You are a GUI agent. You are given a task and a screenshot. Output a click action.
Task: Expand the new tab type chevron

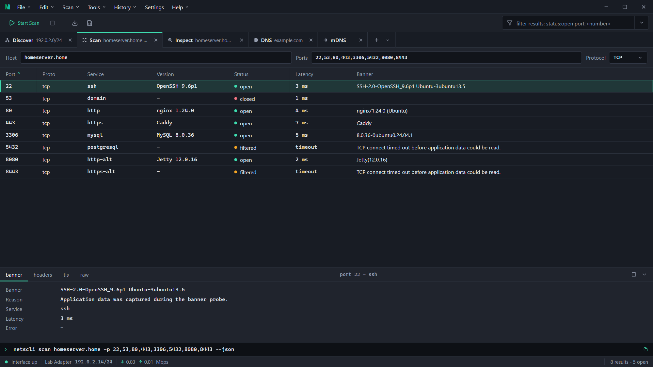(x=388, y=40)
